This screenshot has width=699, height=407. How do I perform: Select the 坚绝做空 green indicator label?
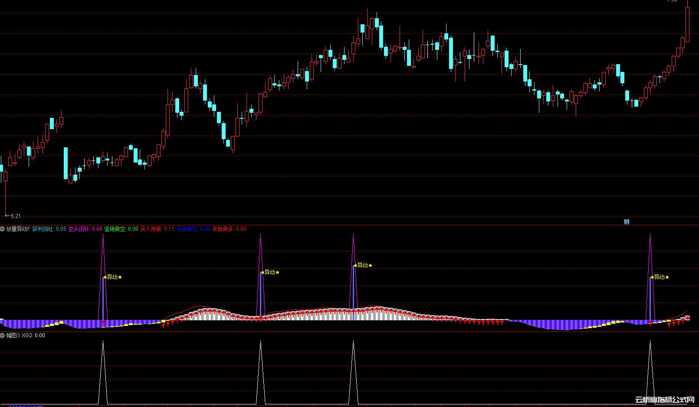coord(115,229)
